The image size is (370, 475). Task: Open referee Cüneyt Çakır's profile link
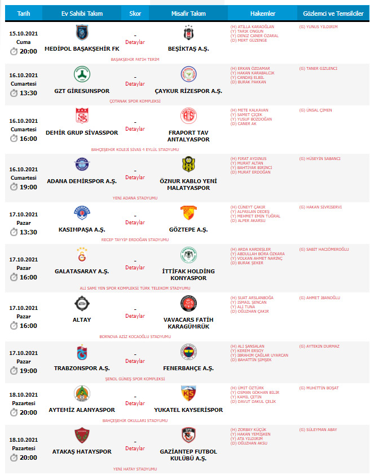[x=249, y=207]
